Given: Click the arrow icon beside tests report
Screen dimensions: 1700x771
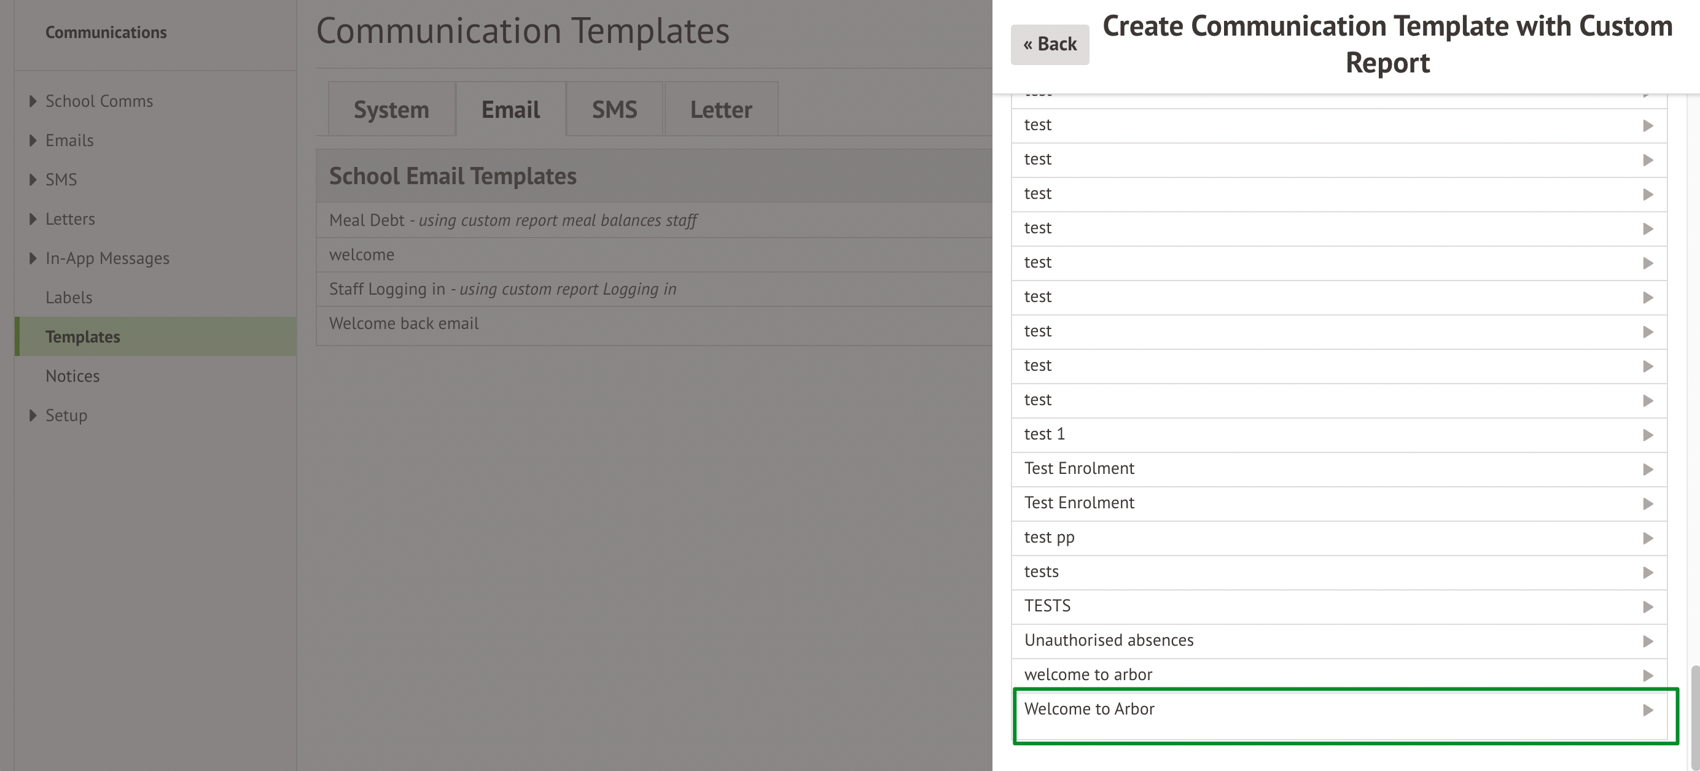Looking at the screenshot, I should [x=1647, y=573].
